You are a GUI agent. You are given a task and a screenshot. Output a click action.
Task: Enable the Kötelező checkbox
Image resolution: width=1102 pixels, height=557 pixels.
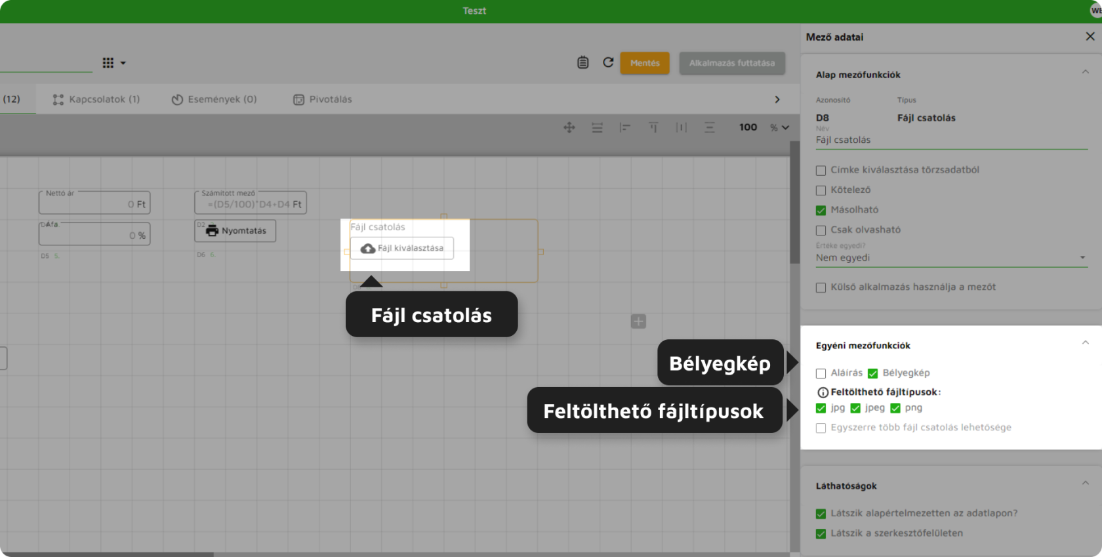(821, 190)
